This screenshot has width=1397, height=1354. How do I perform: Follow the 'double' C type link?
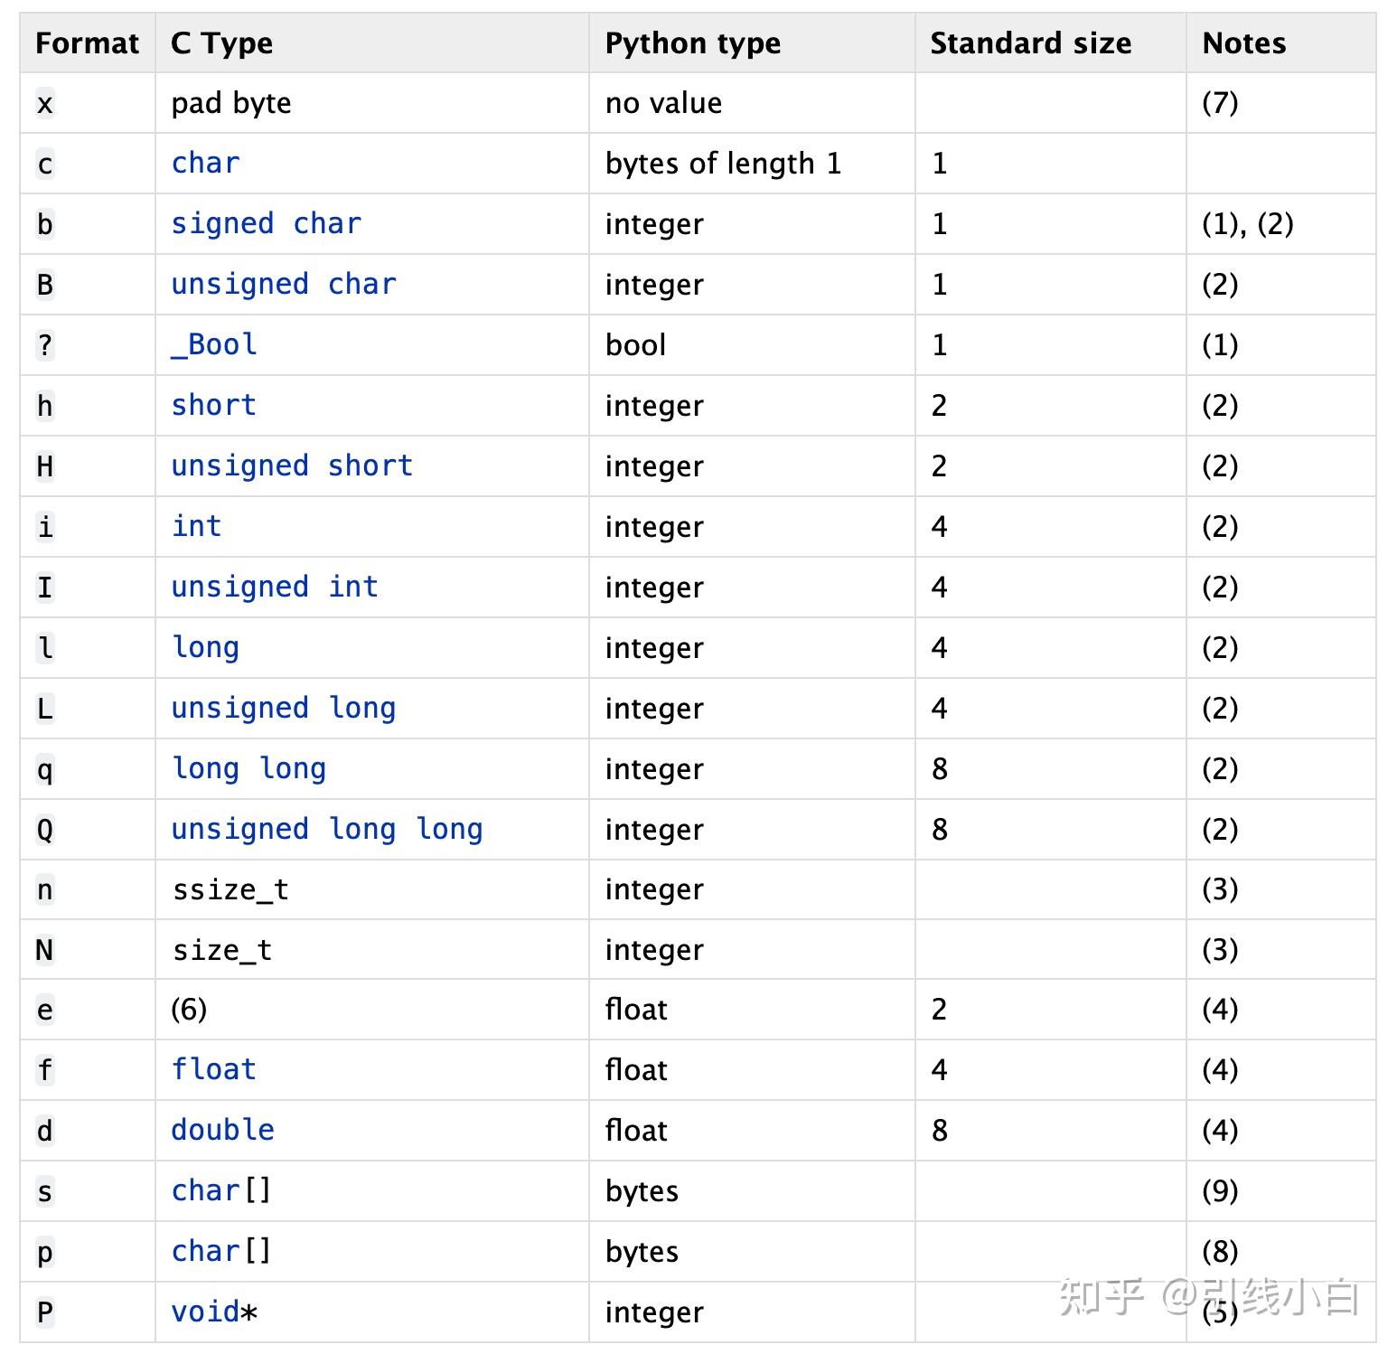[x=222, y=1130]
